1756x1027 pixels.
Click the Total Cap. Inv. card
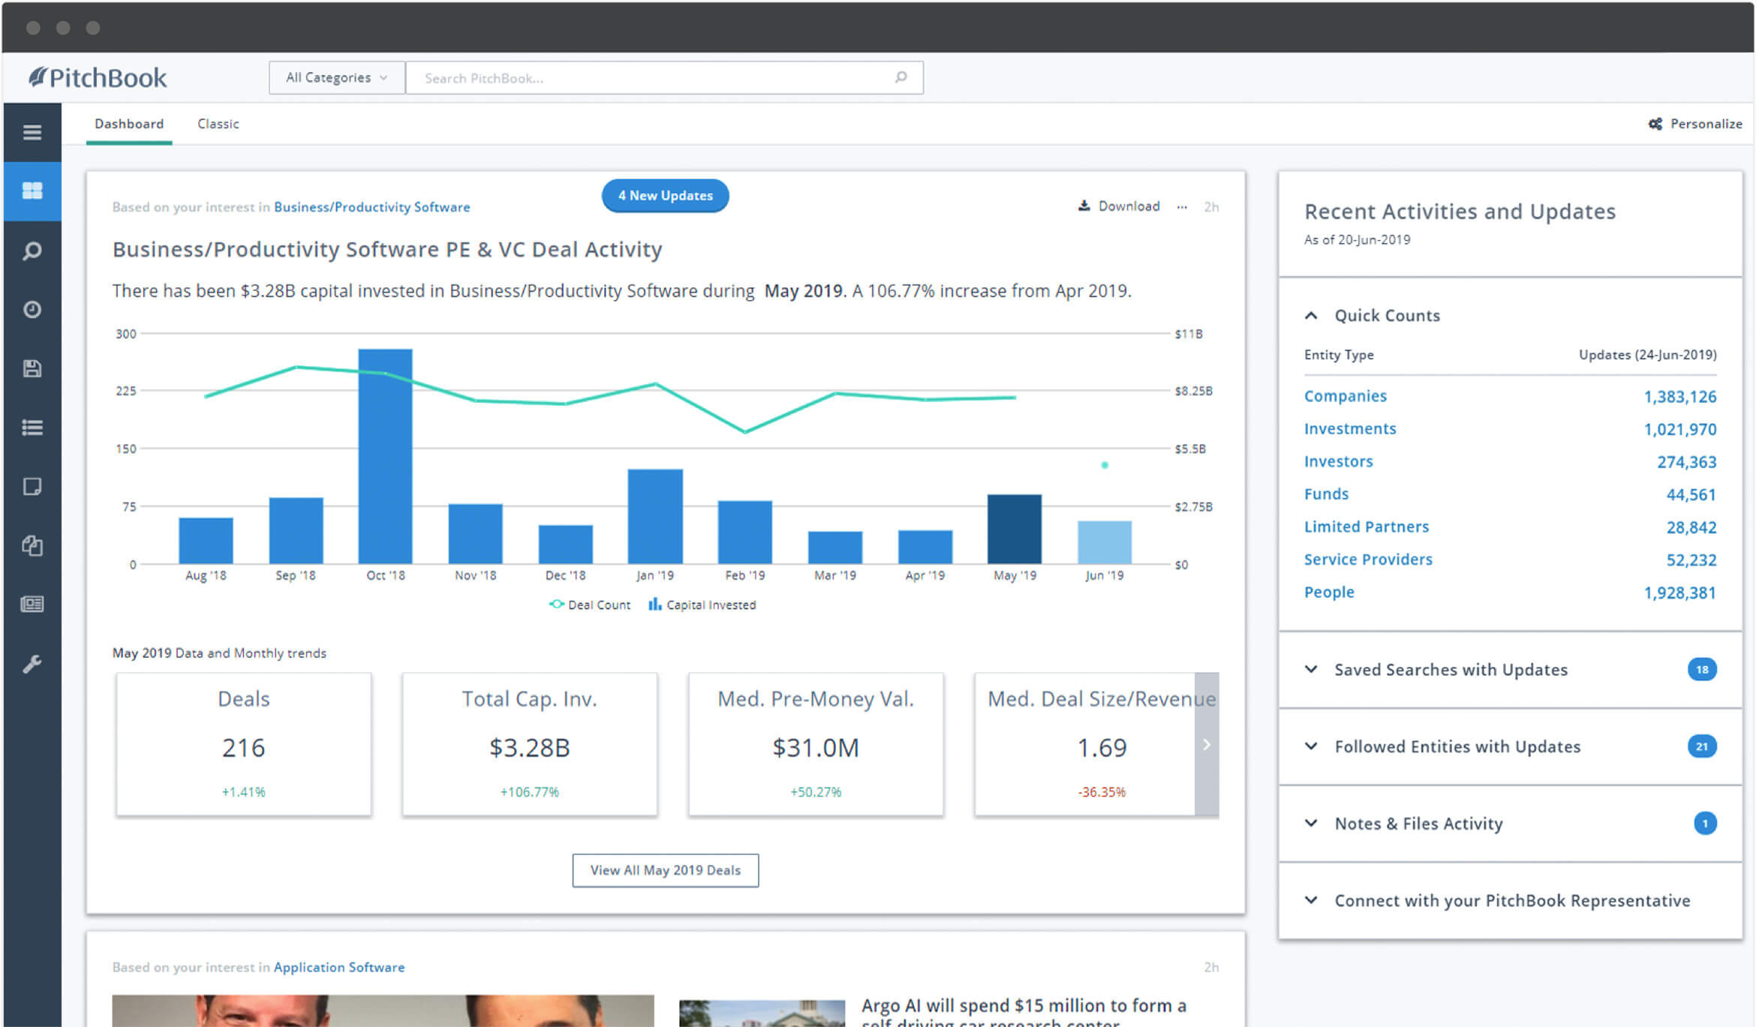click(530, 744)
